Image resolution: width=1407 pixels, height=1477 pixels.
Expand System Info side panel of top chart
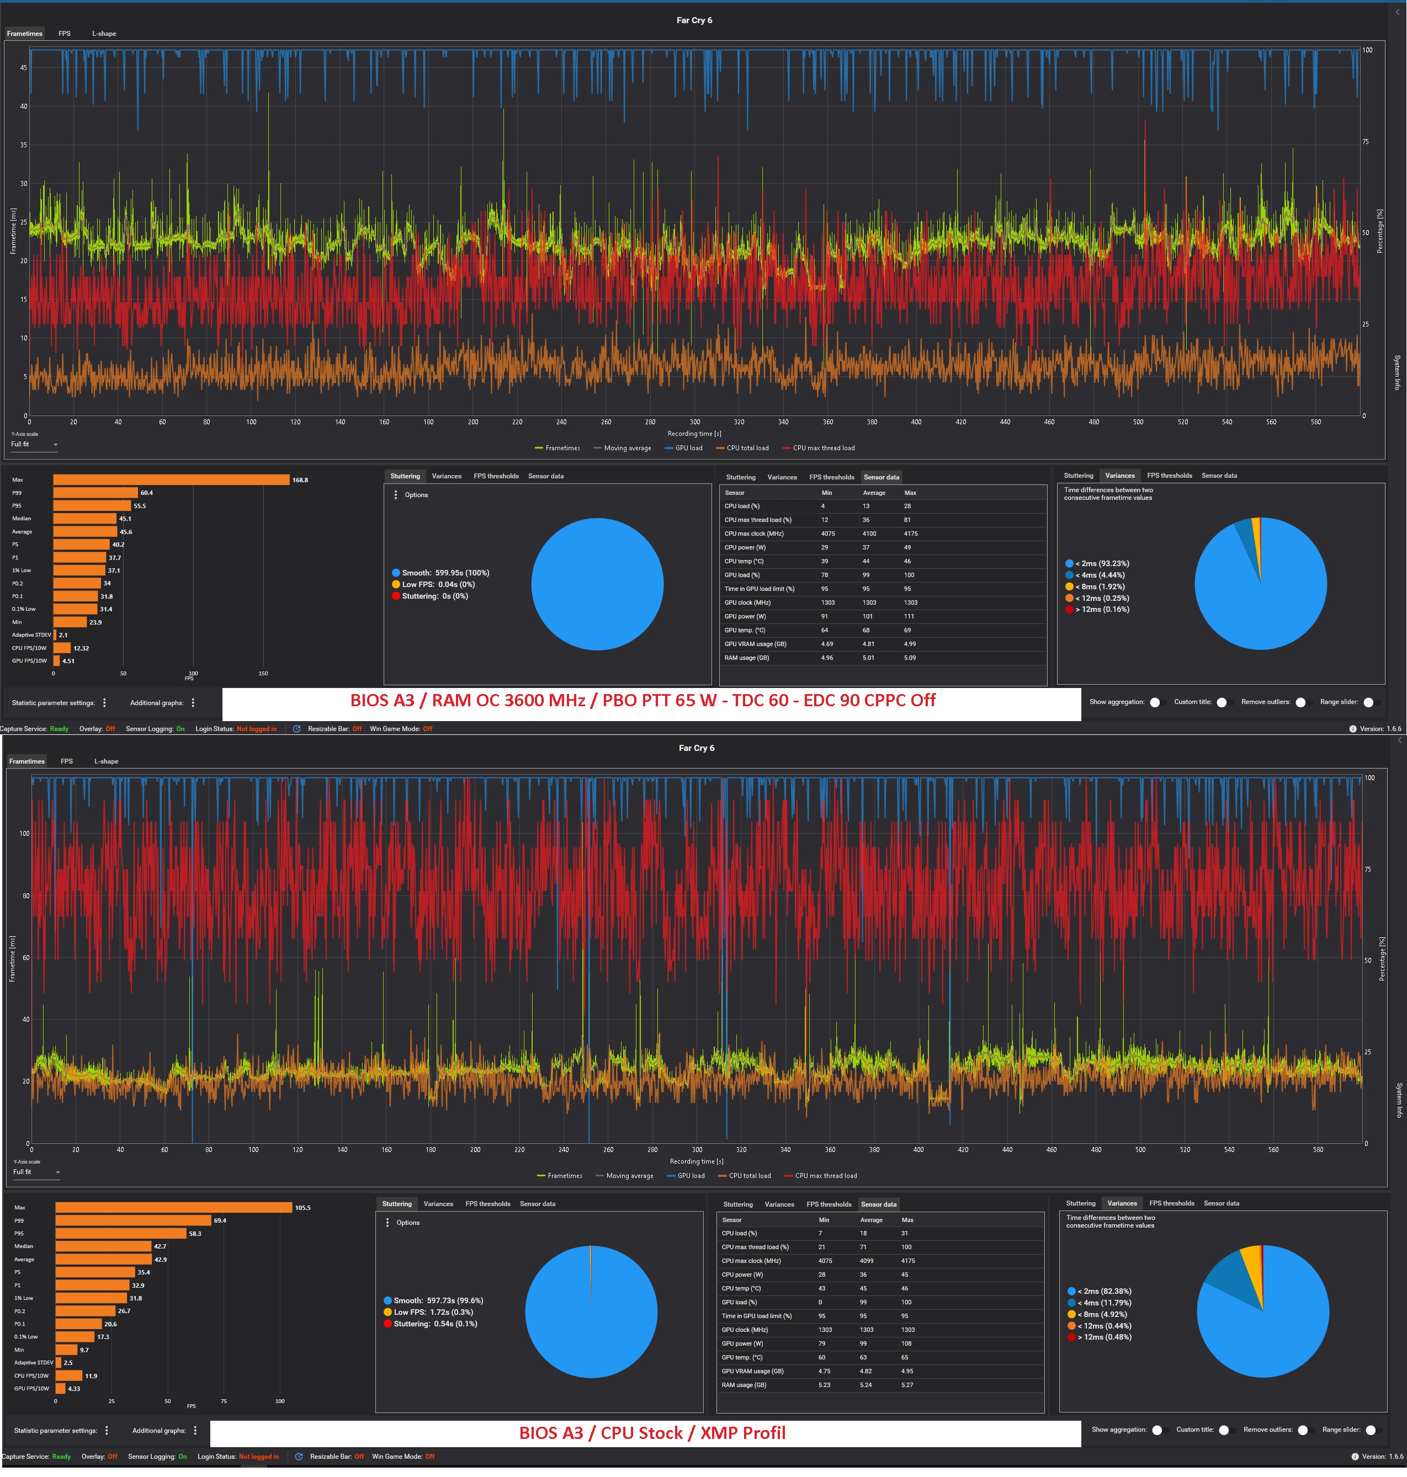coord(1397,372)
